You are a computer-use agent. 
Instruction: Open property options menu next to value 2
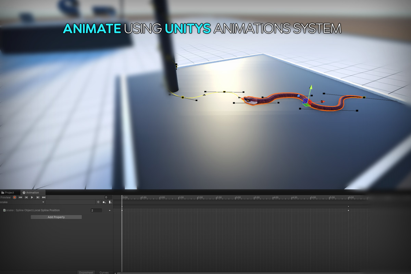pos(110,210)
